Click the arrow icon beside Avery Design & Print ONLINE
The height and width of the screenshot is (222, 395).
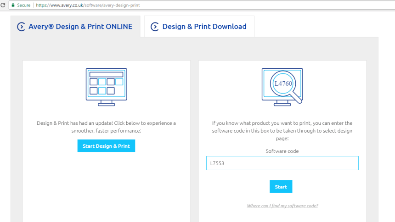point(21,27)
